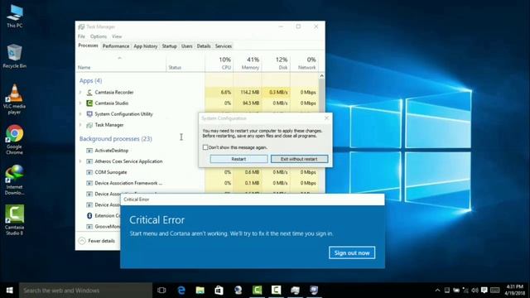This screenshot has width=530, height=298.
Task: Click in the taskbar search box
Action: (x=85, y=291)
